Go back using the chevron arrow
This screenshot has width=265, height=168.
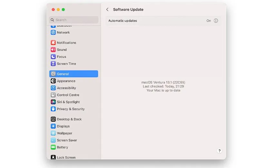click(x=107, y=10)
